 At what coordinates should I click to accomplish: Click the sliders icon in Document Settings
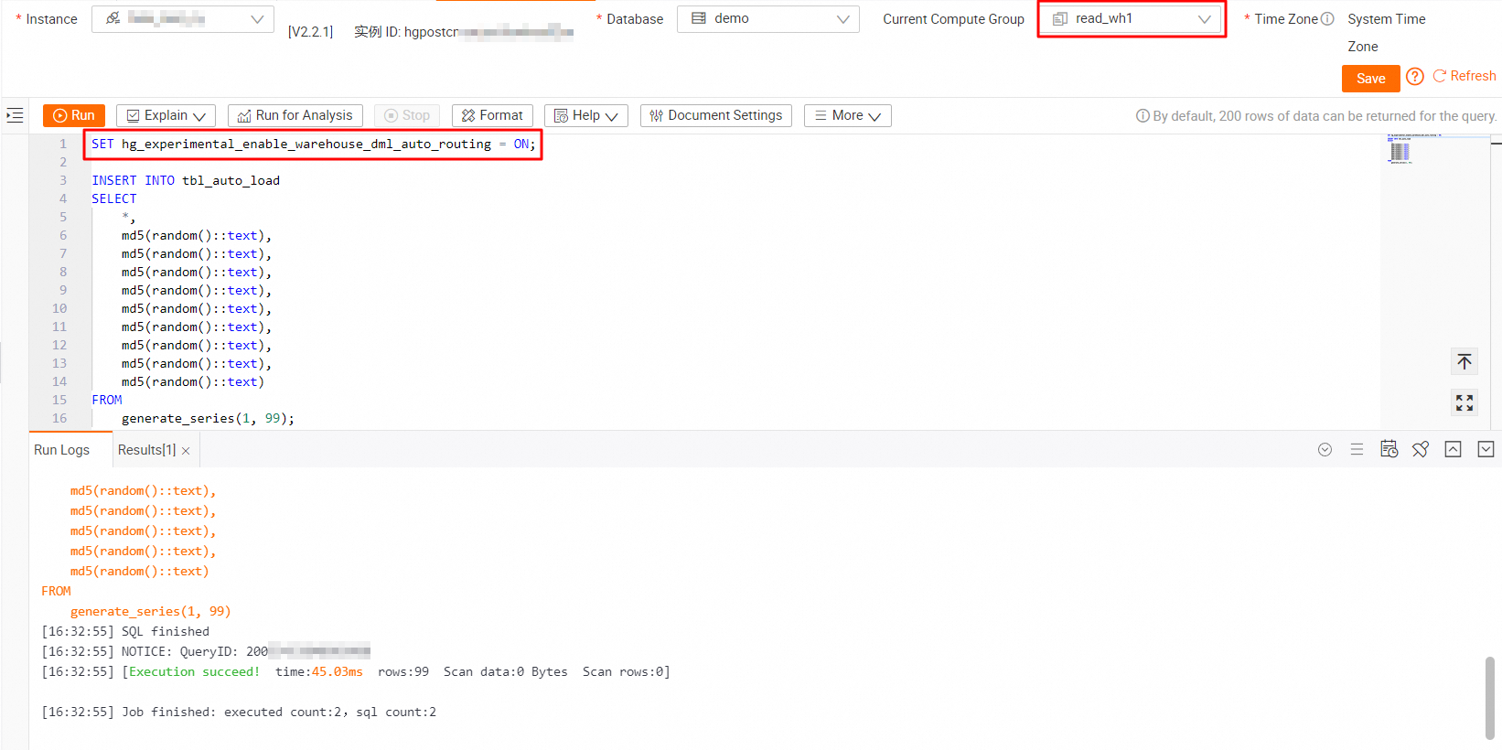click(656, 115)
